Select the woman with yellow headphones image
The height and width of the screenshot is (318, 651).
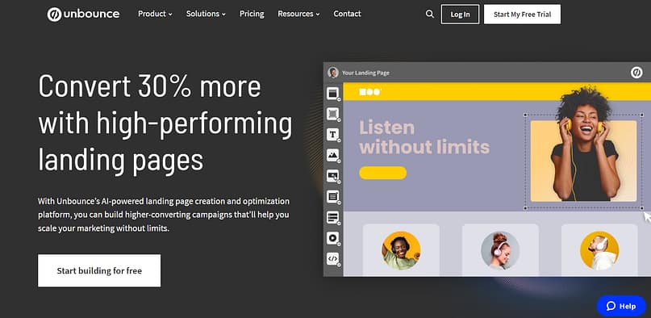pyautogui.click(x=583, y=161)
